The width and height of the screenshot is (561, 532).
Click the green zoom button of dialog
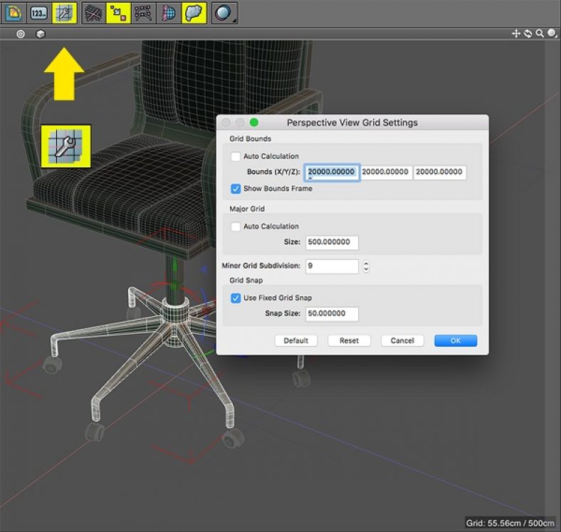coord(254,122)
